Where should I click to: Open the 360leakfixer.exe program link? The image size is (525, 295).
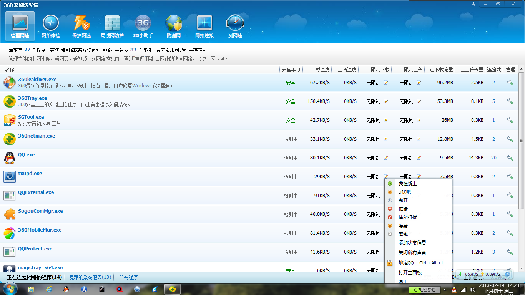coord(37,80)
